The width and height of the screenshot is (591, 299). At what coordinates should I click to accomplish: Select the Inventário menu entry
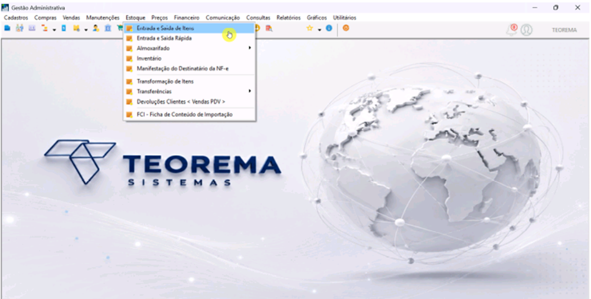point(190,59)
